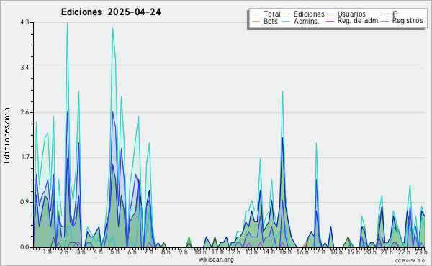Click the '17 h' x-axis label
This screenshot has width=432, height=266.
click(x=319, y=252)
